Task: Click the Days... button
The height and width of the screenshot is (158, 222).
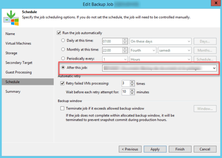Action: (x=205, y=41)
